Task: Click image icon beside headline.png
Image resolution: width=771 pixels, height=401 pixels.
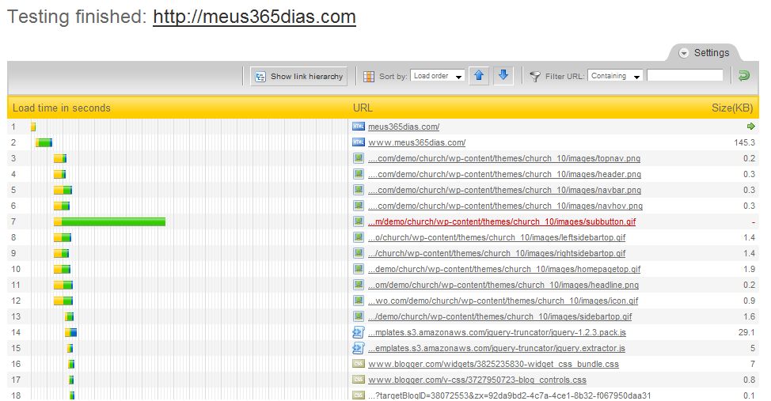Action: [x=359, y=285]
